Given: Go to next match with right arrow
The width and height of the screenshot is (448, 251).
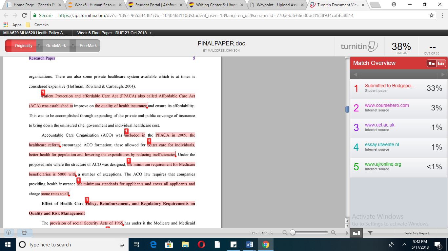Looking at the screenshot, I should (443, 75).
